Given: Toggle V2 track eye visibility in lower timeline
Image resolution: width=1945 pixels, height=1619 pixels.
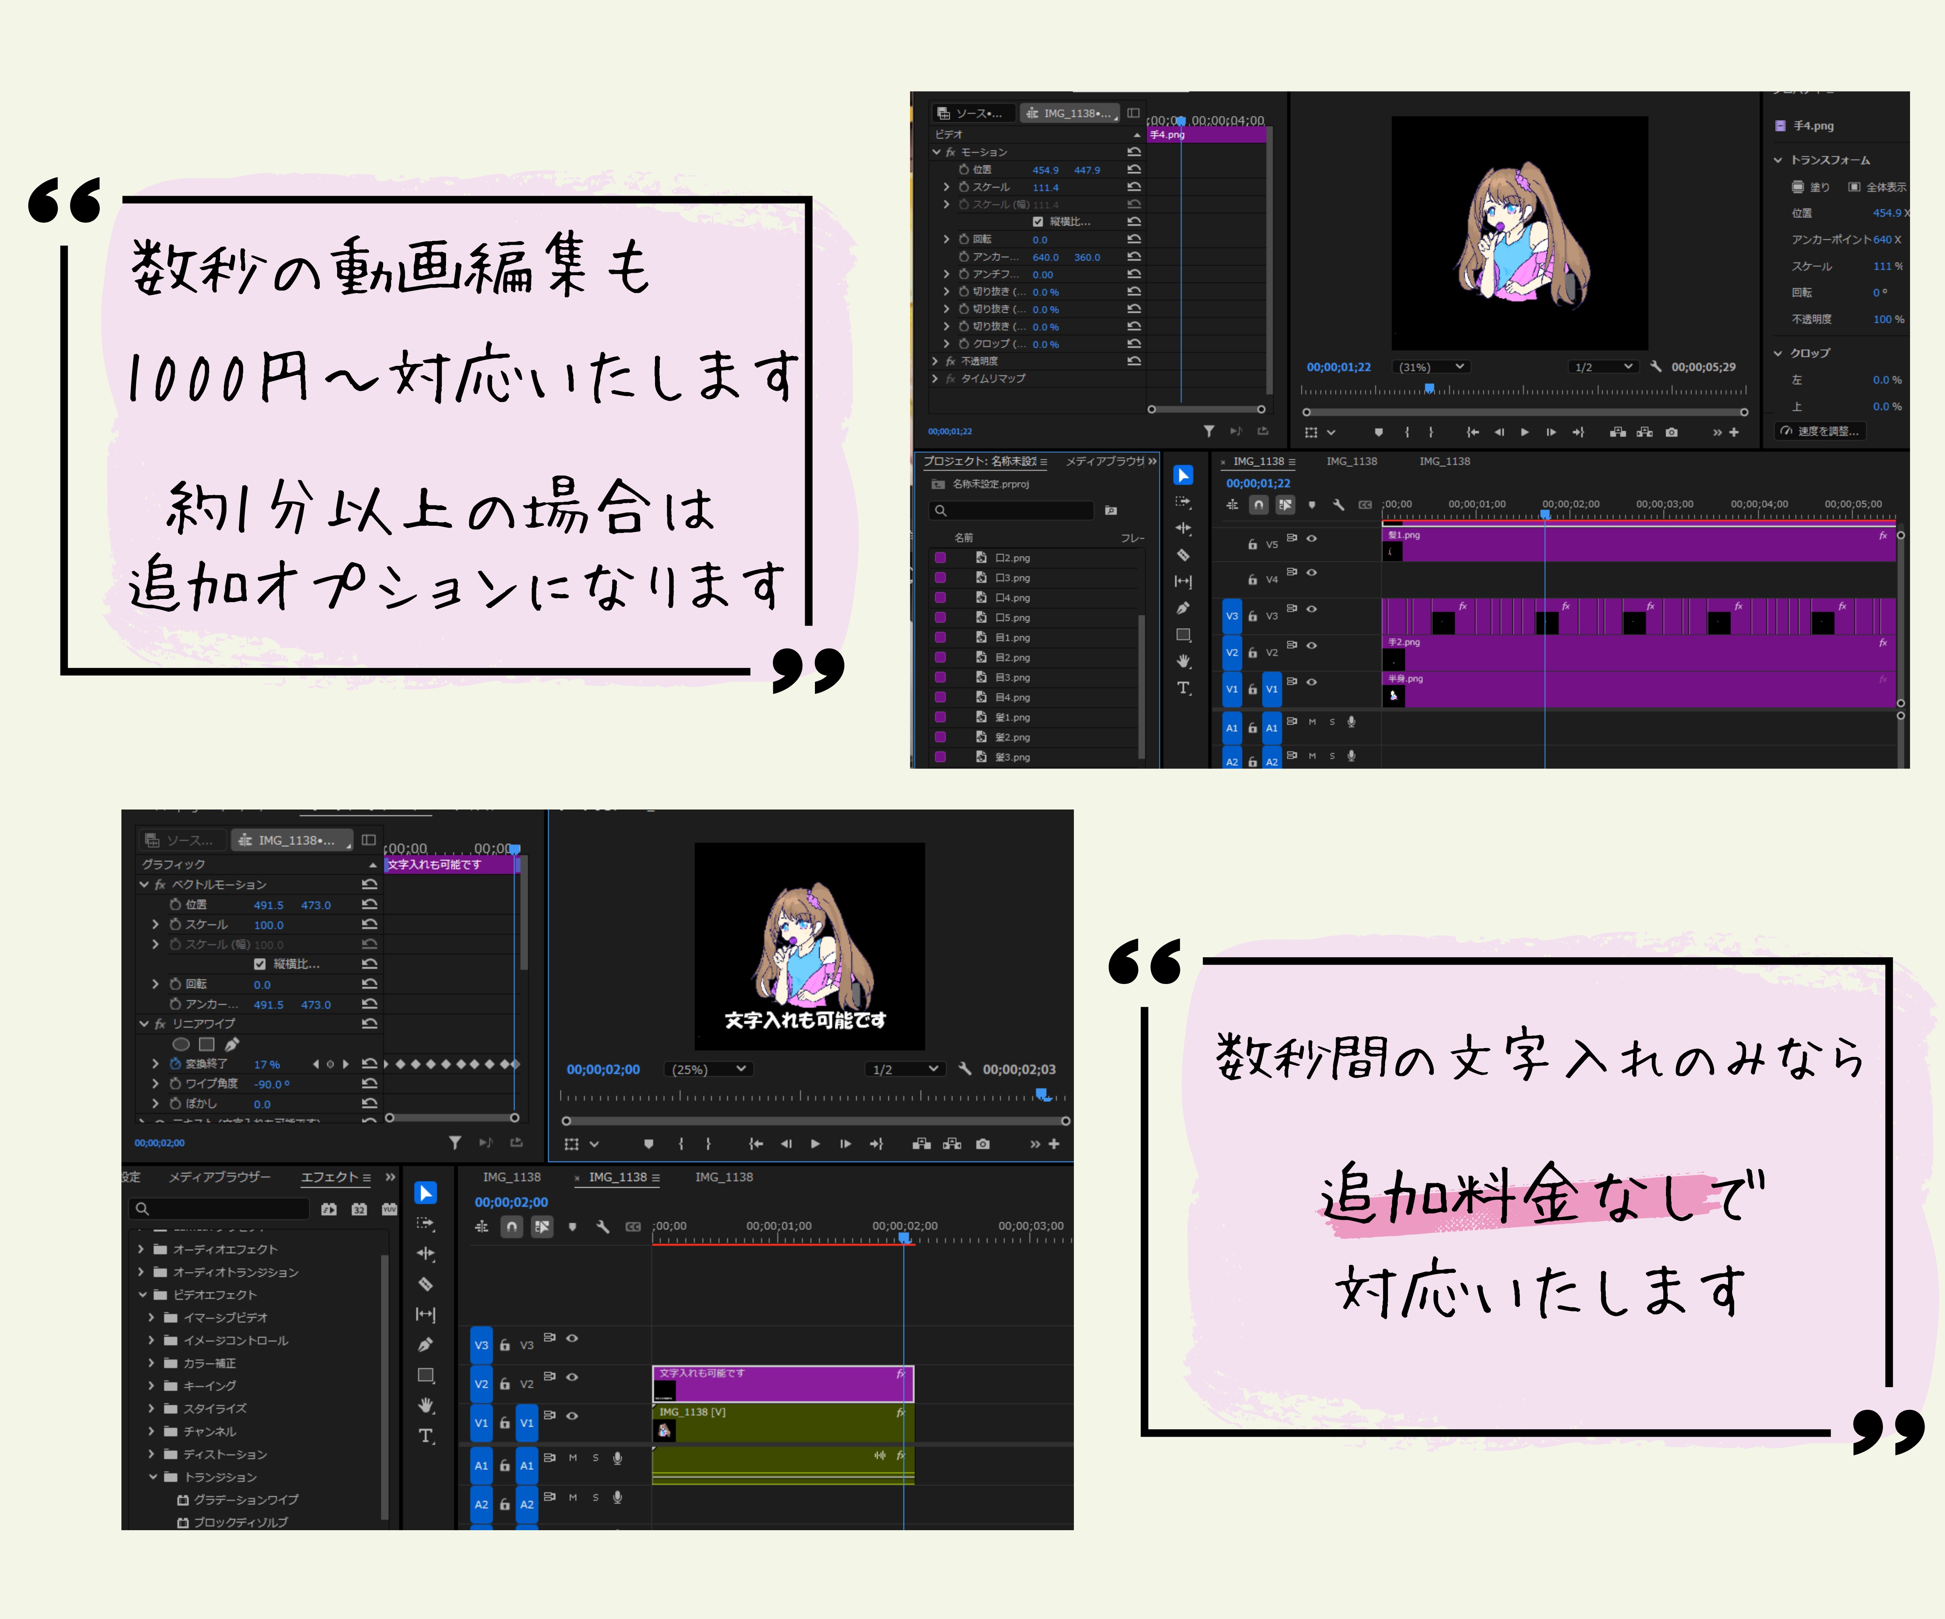Looking at the screenshot, I should tap(572, 1377).
